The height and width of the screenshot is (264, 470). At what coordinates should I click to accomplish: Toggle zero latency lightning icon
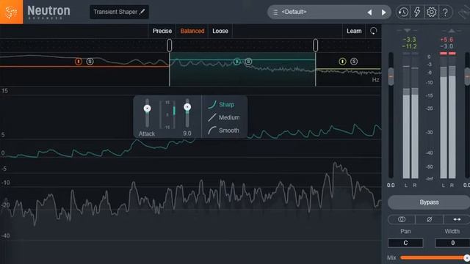pyautogui.click(x=417, y=12)
